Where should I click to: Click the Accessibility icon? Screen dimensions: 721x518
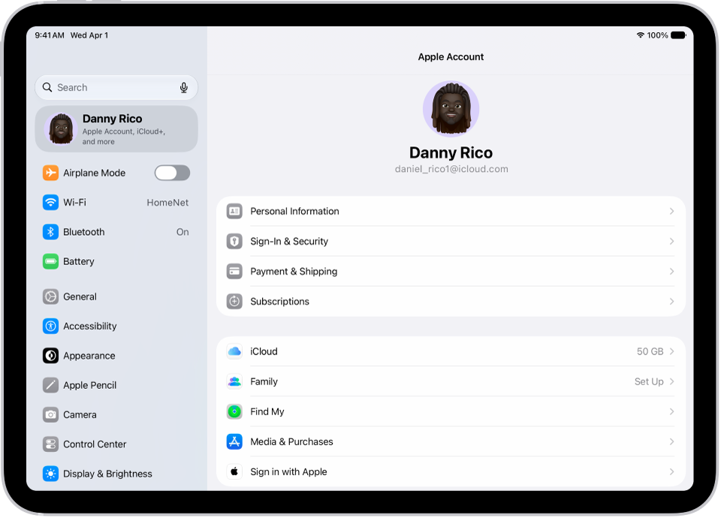[50, 327]
